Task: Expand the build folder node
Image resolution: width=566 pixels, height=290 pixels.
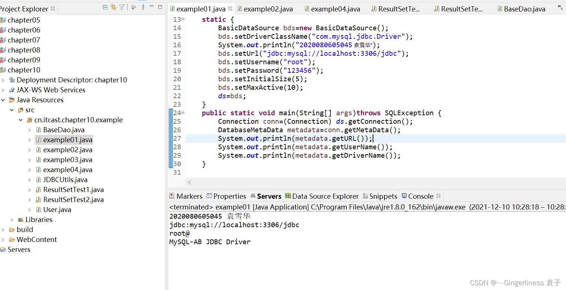Action: click(3, 229)
